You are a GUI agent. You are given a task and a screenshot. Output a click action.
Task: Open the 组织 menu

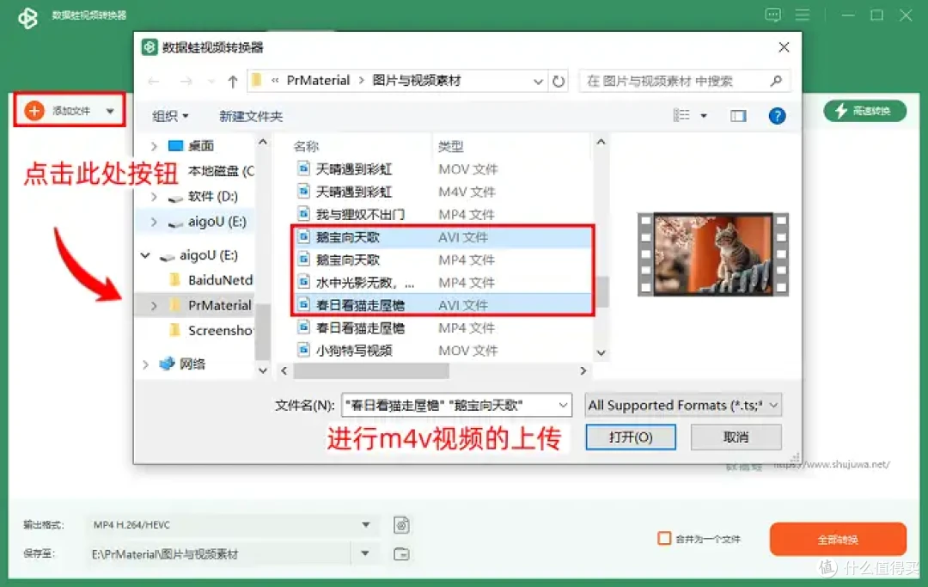click(x=170, y=116)
